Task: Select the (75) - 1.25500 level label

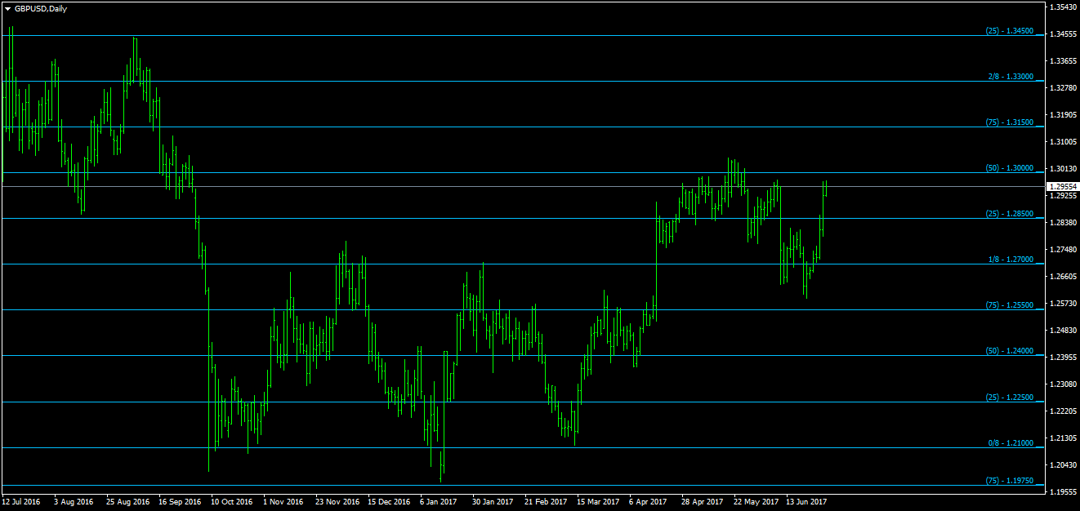Action: 1010,305
